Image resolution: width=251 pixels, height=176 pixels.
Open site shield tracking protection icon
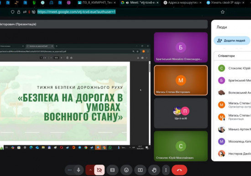(12, 12)
